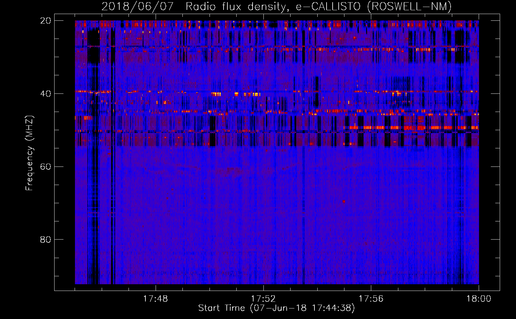The image size is (516, 319).
Task: Click the 17:52 time tick label
Action: pos(263,299)
